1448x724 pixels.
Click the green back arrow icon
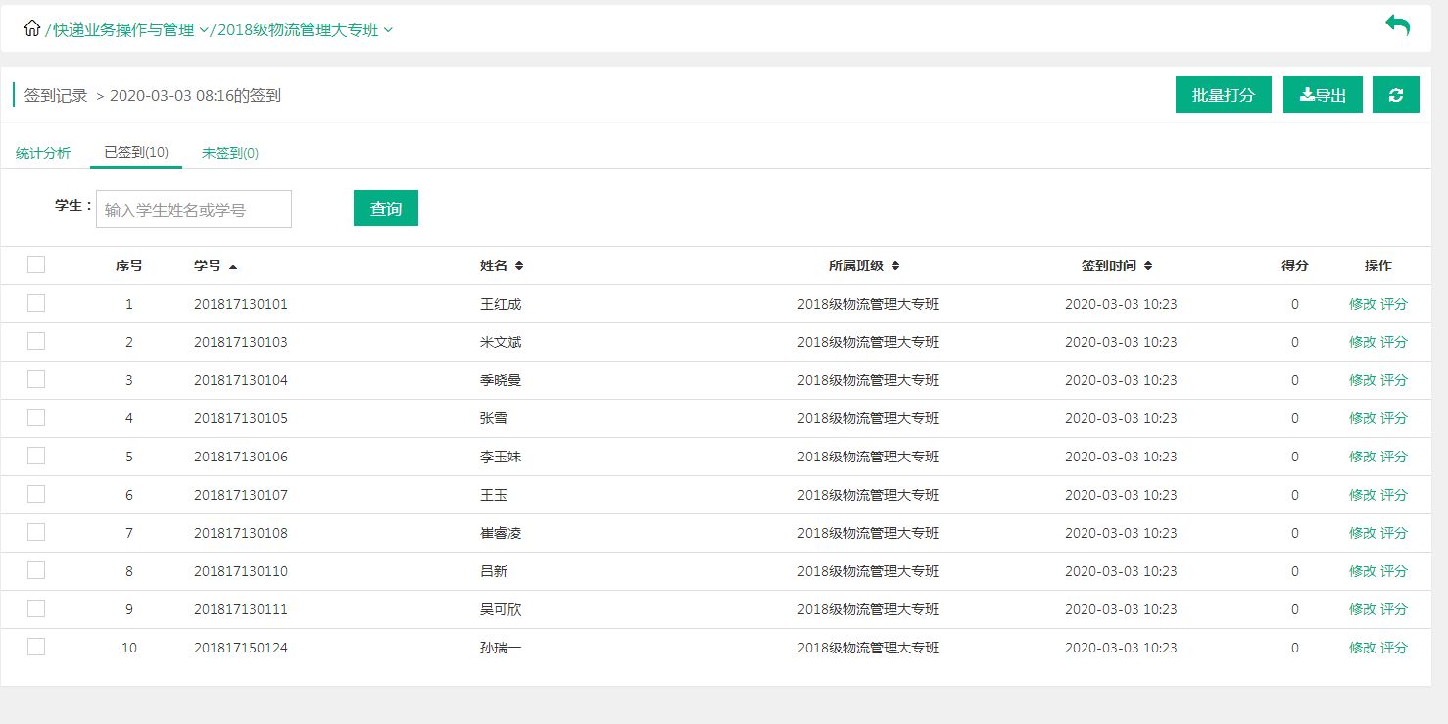tap(1397, 26)
